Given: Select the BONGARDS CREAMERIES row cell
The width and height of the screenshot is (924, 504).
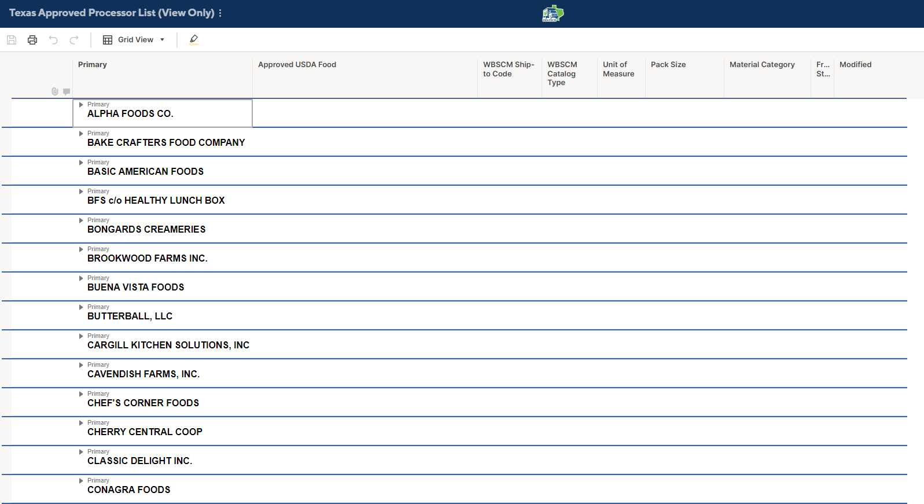Looking at the screenshot, I should (146, 230).
